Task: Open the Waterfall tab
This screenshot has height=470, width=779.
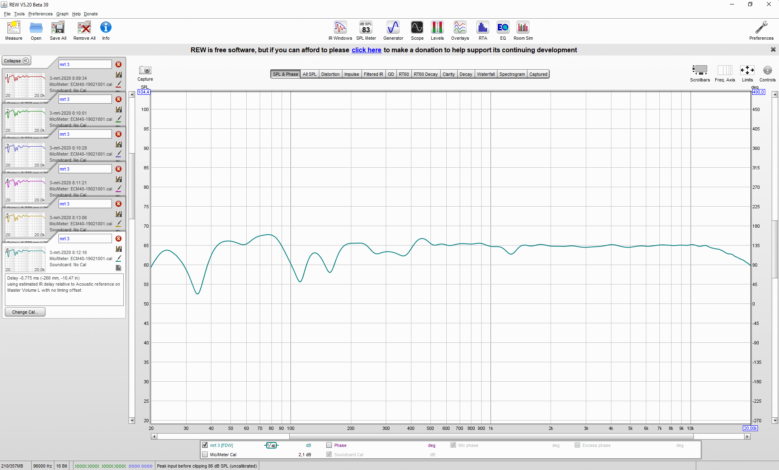Action: tap(486, 74)
